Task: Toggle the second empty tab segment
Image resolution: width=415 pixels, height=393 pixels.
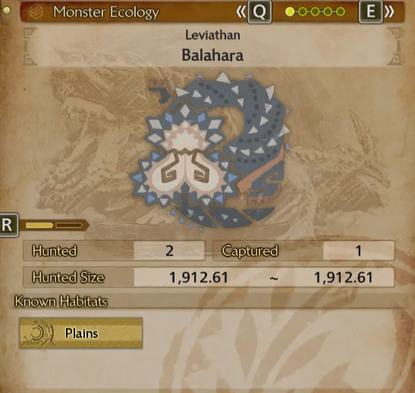Action: click(69, 225)
